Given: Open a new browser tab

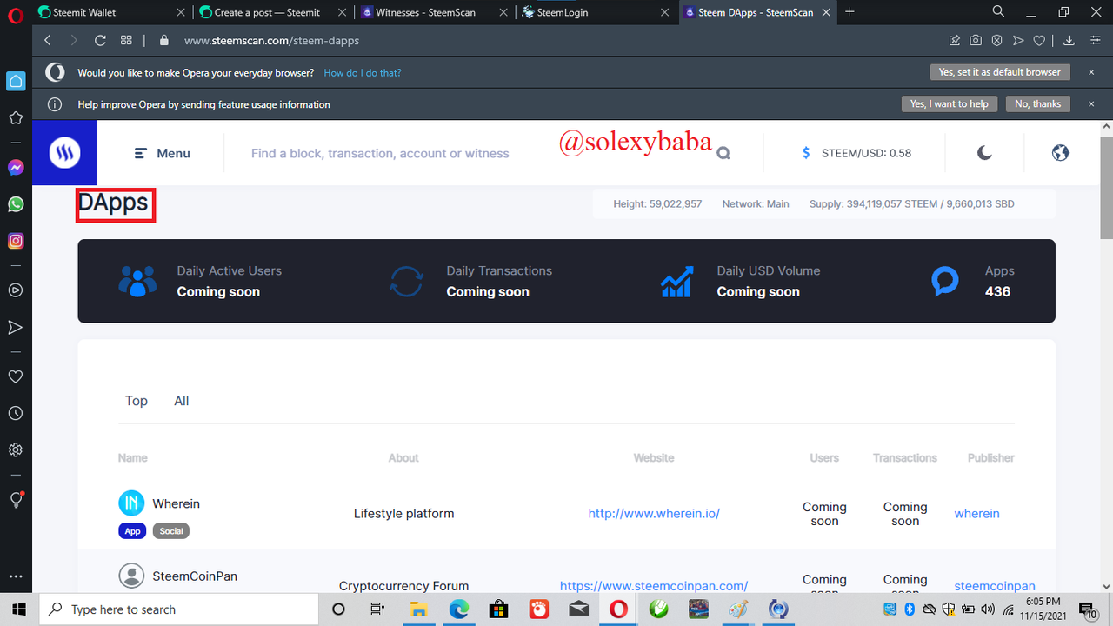Looking at the screenshot, I should pyautogui.click(x=850, y=11).
